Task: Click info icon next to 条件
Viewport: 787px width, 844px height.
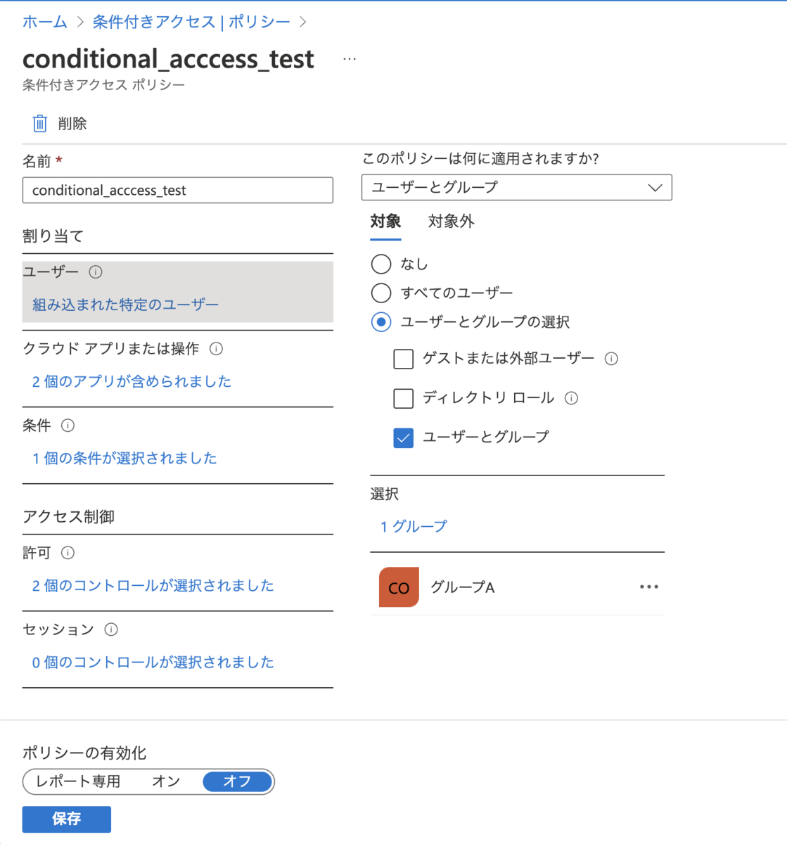Action: point(68,426)
